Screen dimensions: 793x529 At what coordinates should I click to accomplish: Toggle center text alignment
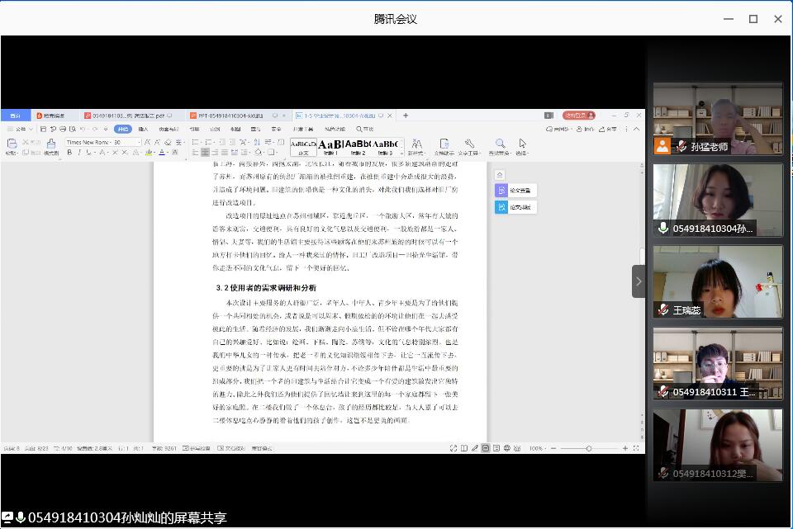tap(206, 153)
